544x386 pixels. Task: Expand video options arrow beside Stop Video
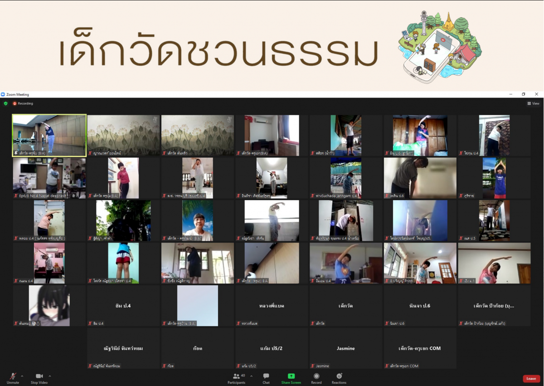pos(50,376)
